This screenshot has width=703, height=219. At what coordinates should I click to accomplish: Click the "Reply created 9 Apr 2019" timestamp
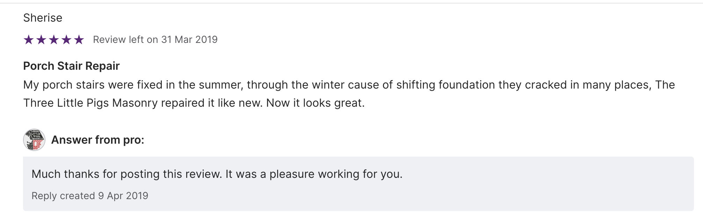point(90,196)
